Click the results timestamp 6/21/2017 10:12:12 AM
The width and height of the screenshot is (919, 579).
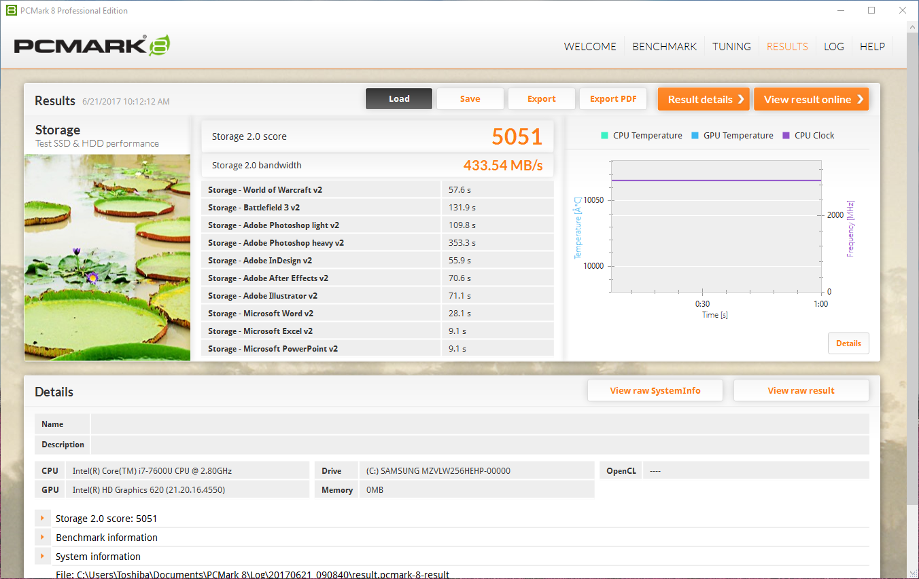pyautogui.click(x=126, y=102)
